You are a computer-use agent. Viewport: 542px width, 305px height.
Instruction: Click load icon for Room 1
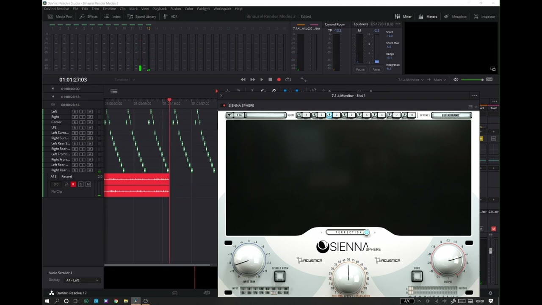(x=299, y=115)
